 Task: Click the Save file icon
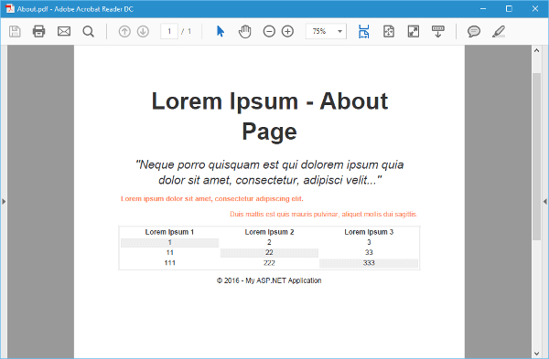point(15,31)
